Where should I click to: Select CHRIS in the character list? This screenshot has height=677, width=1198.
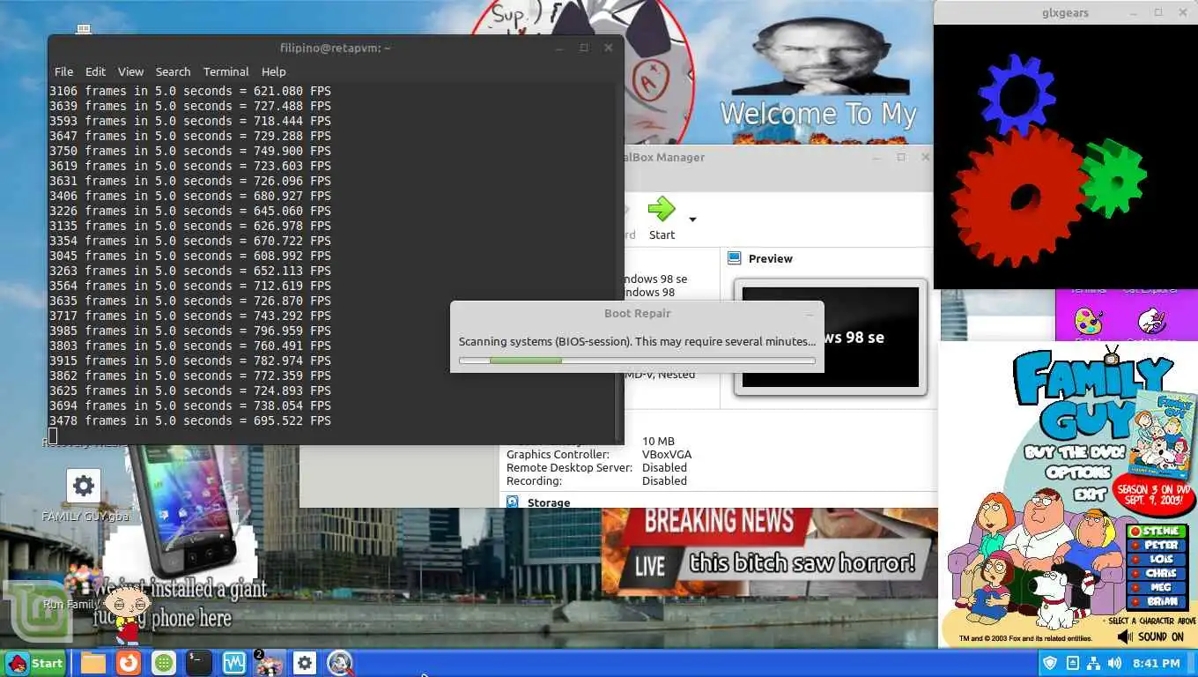coord(1158,574)
